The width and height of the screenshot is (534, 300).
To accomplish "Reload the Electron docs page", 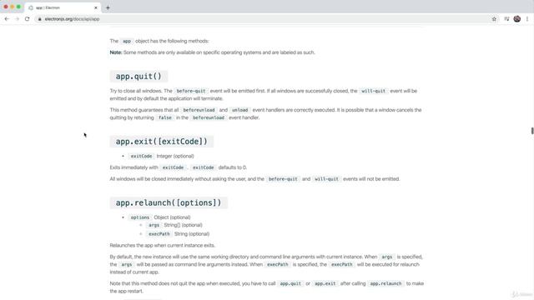I will (28, 19).
